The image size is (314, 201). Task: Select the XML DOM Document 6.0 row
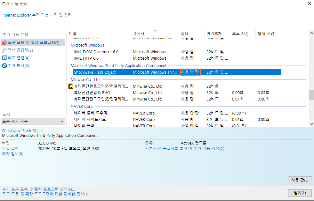(x=177, y=52)
